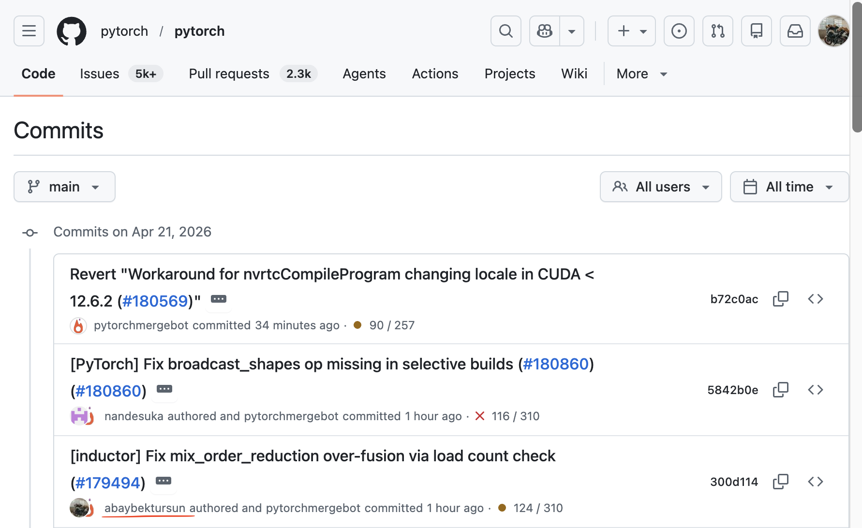Expand the More navigation menu
The image size is (862, 528).
tap(641, 74)
